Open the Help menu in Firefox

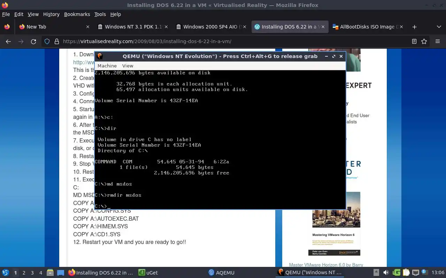coord(115,14)
